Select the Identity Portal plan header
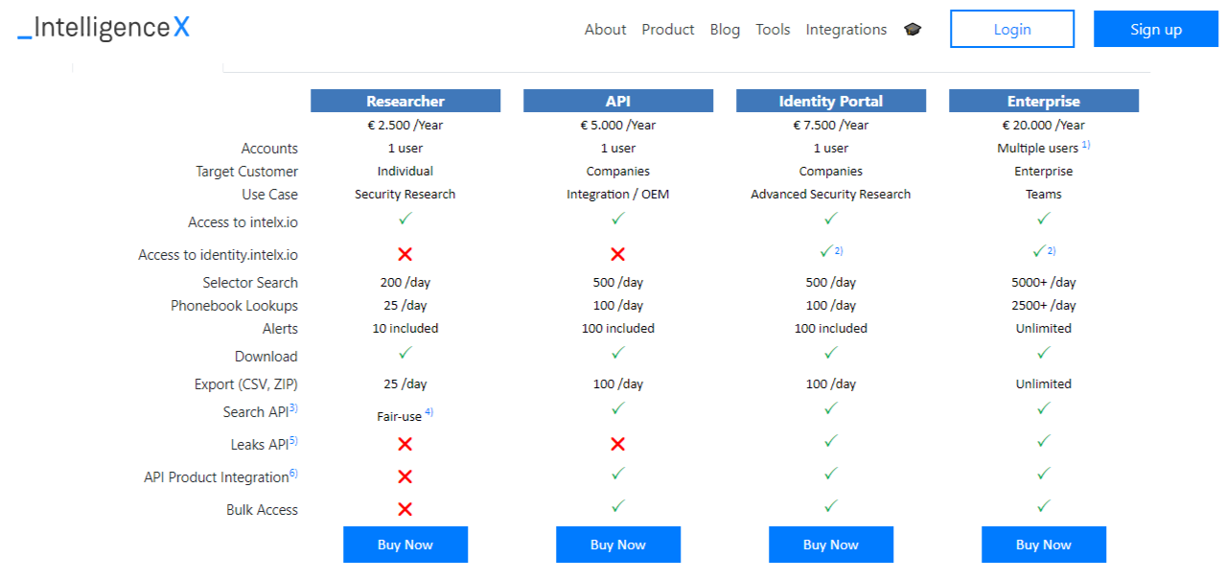Image resolution: width=1226 pixels, height=580 pixels. click(831, 101)
